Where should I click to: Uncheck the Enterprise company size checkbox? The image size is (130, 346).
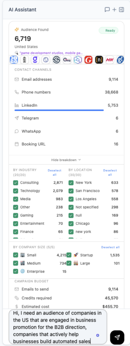(15, 271)
